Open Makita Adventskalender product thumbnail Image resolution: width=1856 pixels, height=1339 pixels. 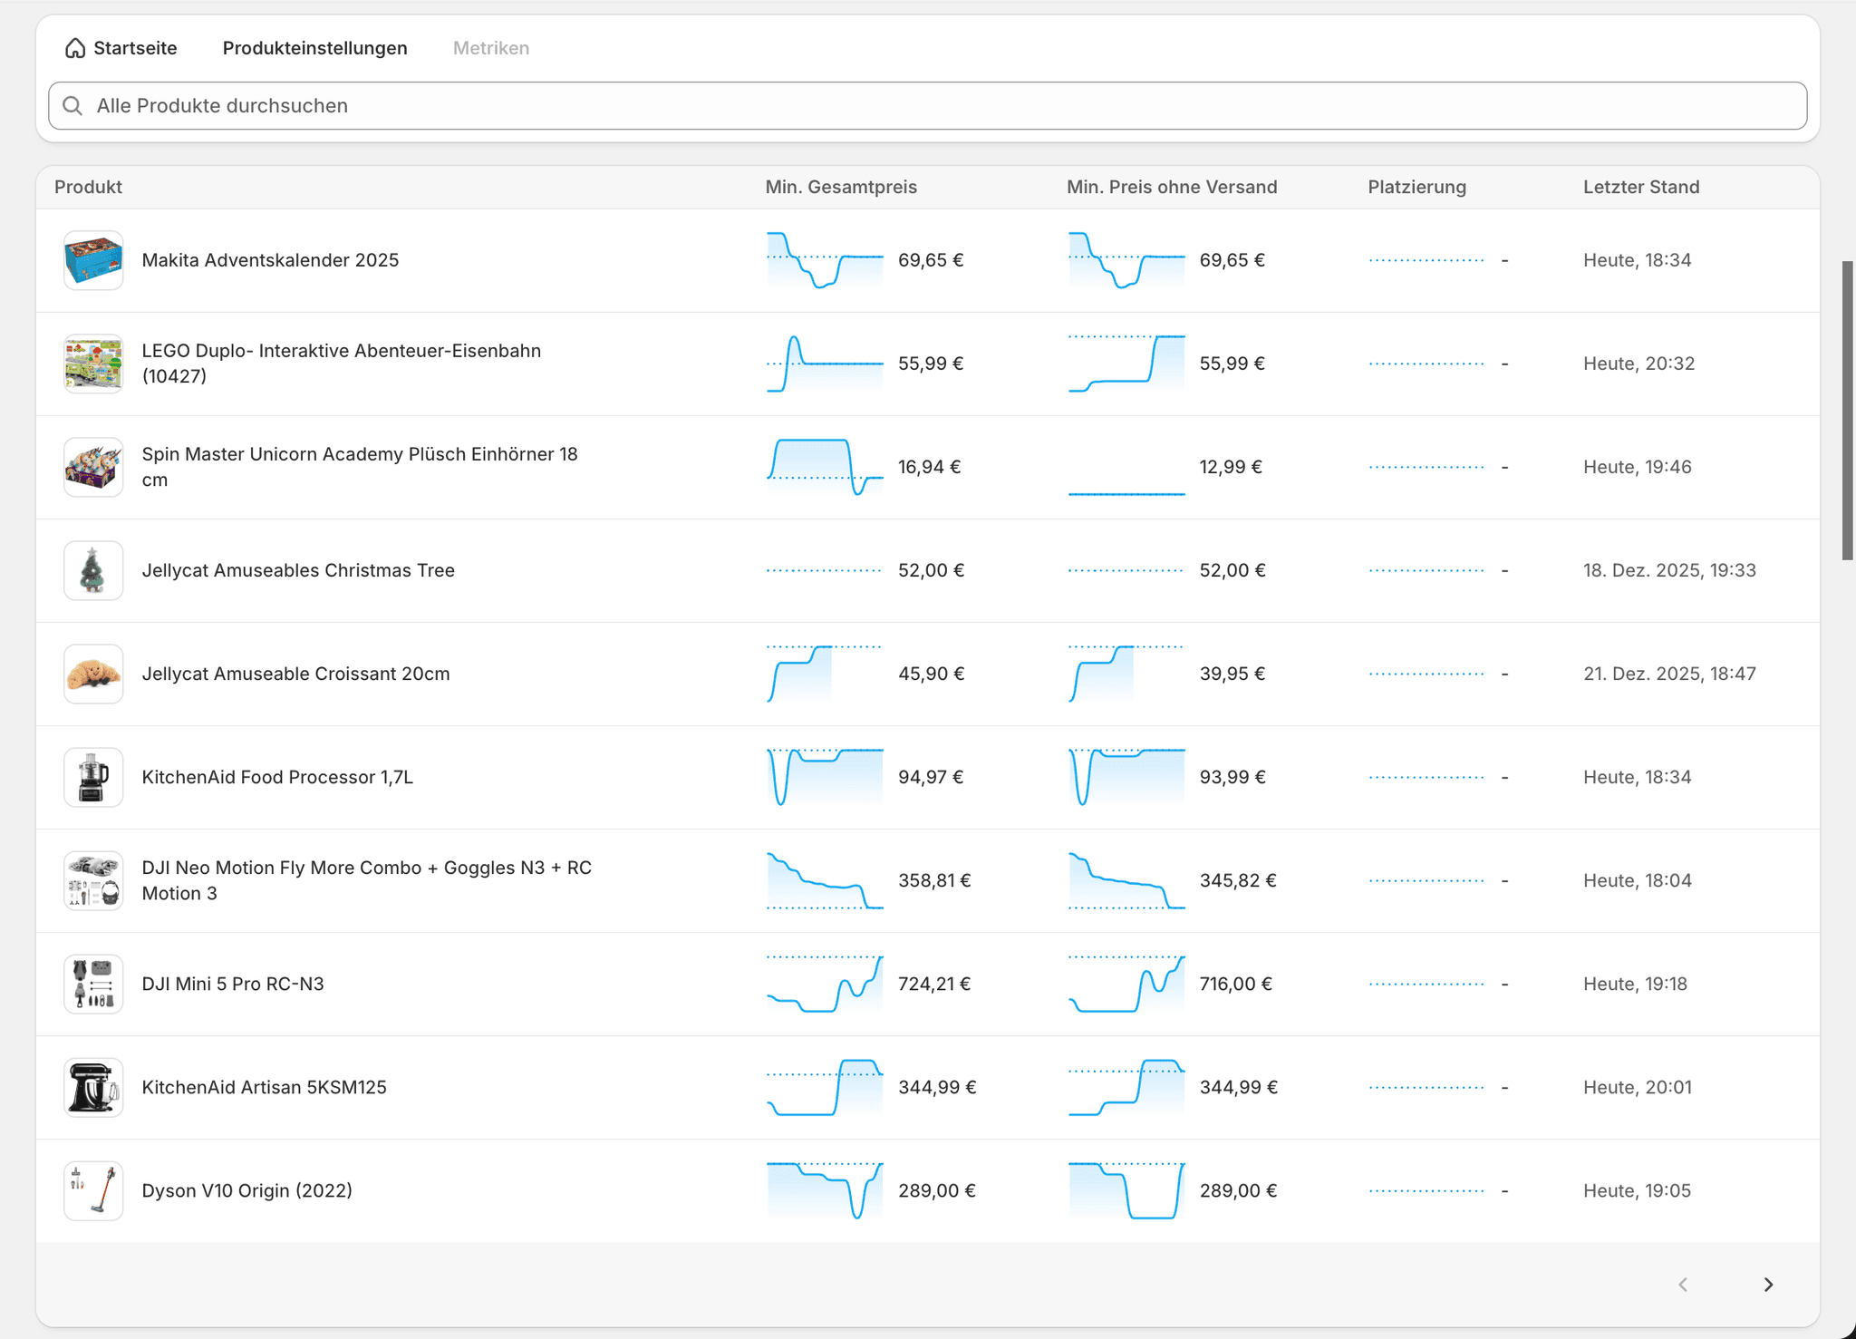[x=93, y=260]
